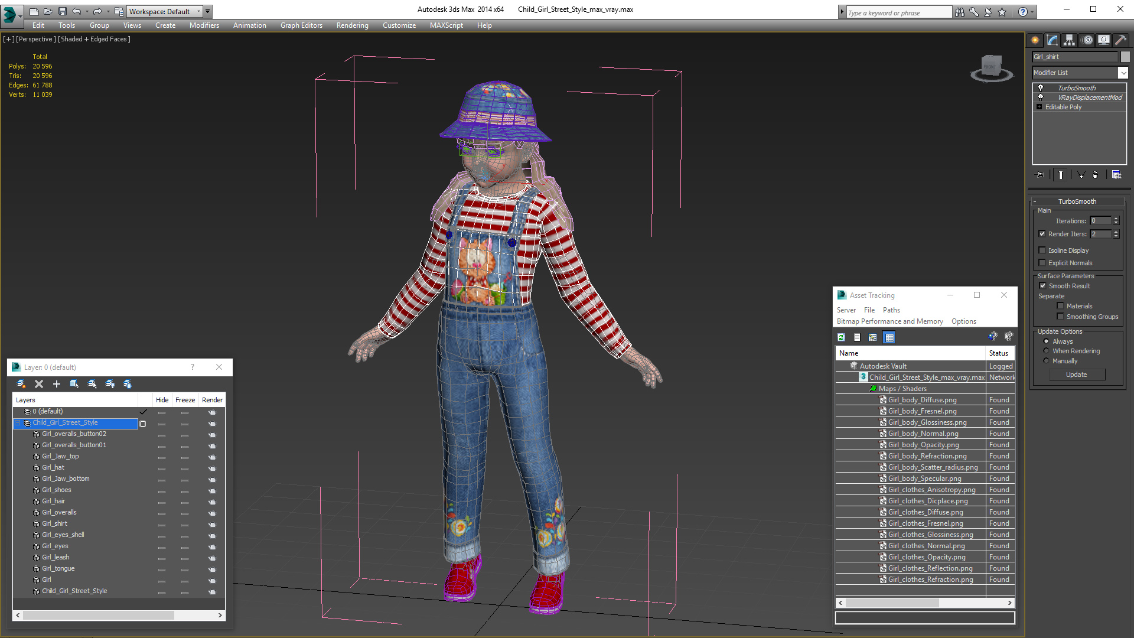Select the Always update radio button
The height and width of the screenshot is (638, 1134).
click(x=1047, y=341)
